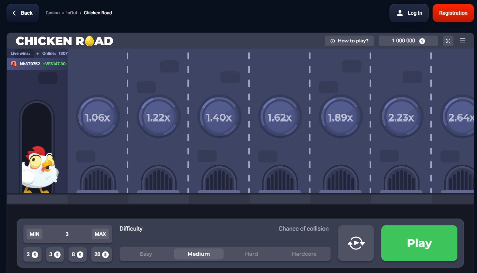
Task: Click the +VES147.30 win amount
Action: click(54, 64)
